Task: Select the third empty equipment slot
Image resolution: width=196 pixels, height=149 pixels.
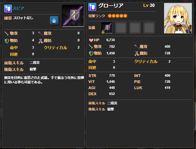Action: coord(135,28)
